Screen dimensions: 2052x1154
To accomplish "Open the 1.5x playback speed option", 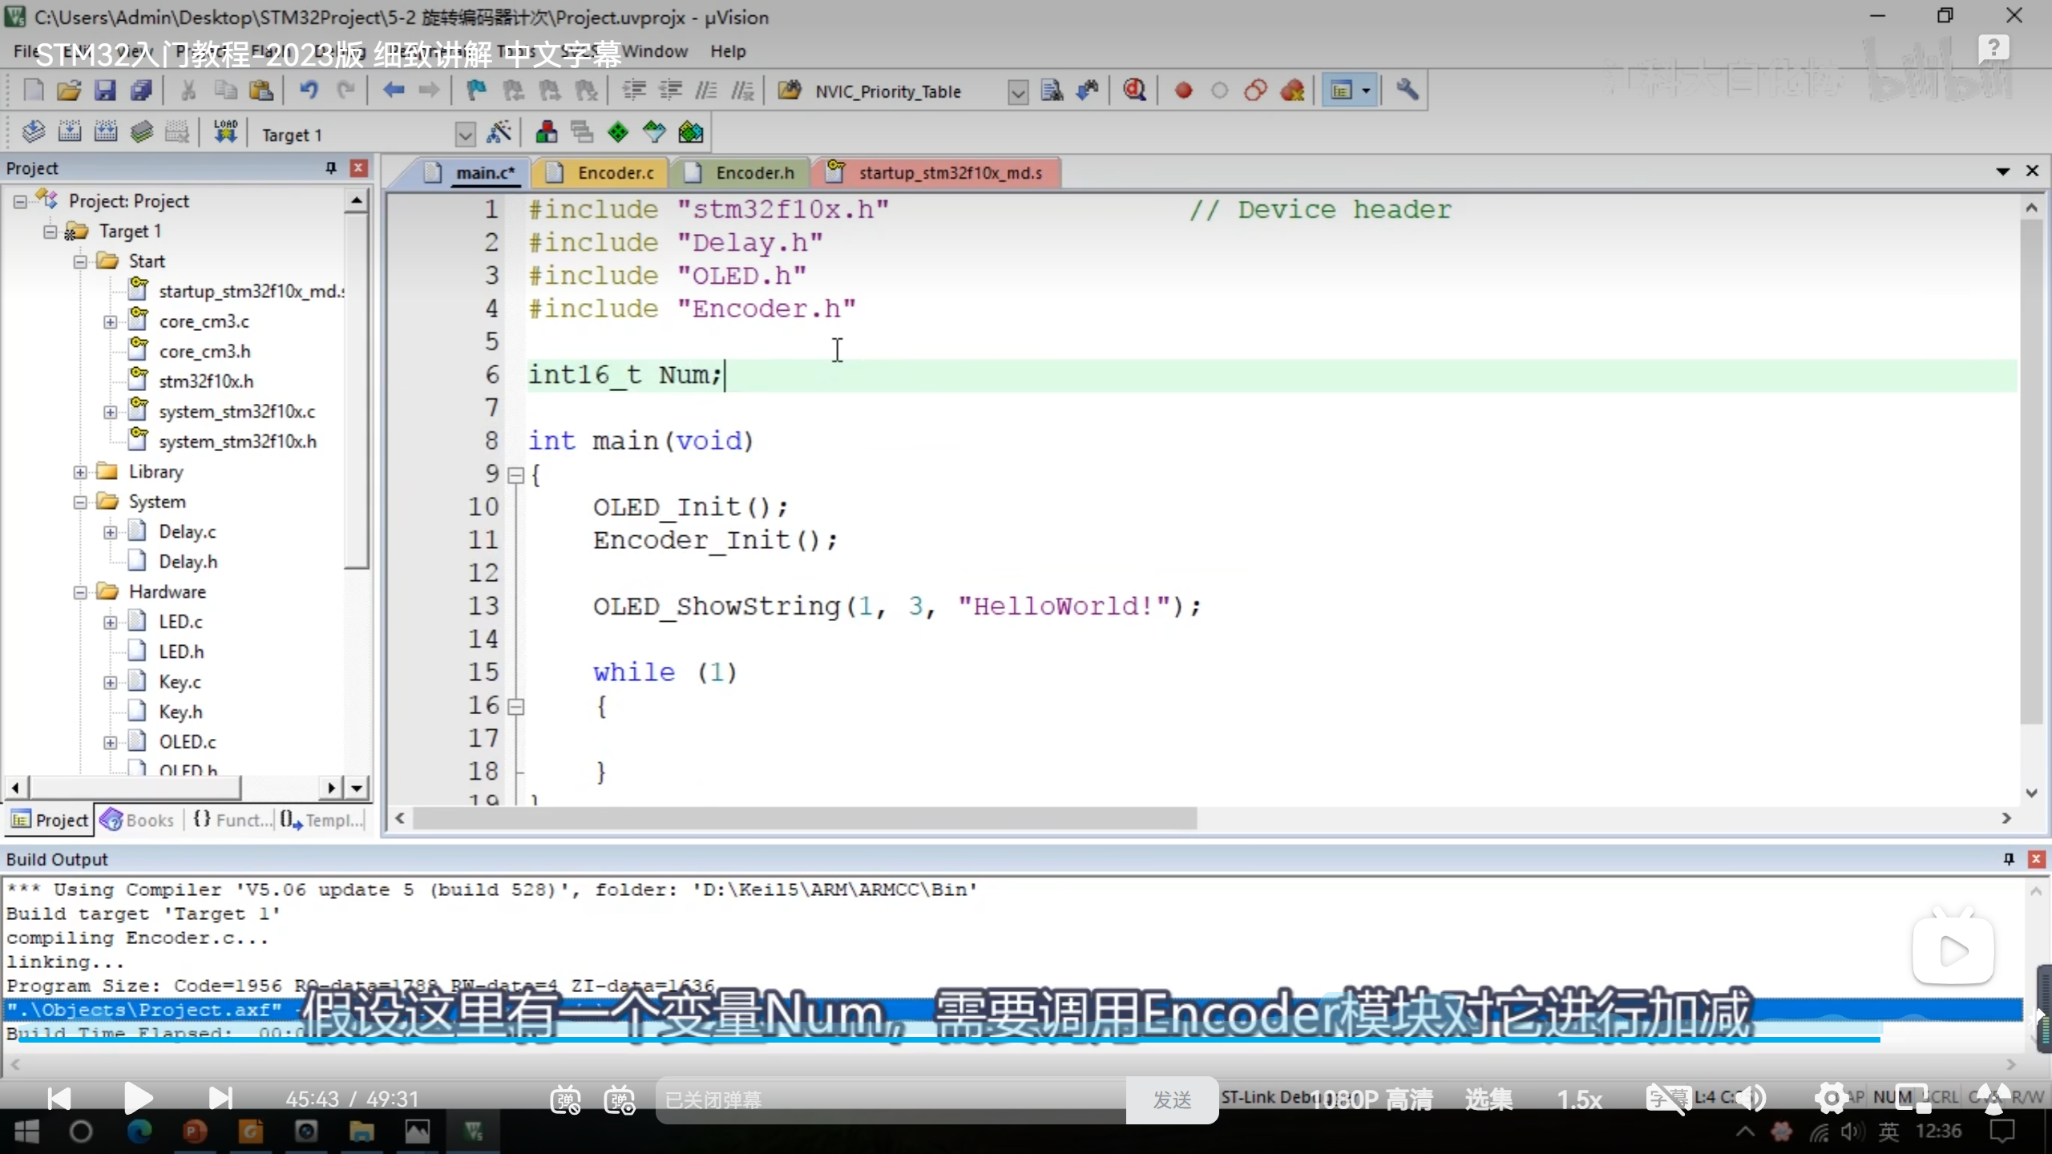I will [x=1578, y=1100].
